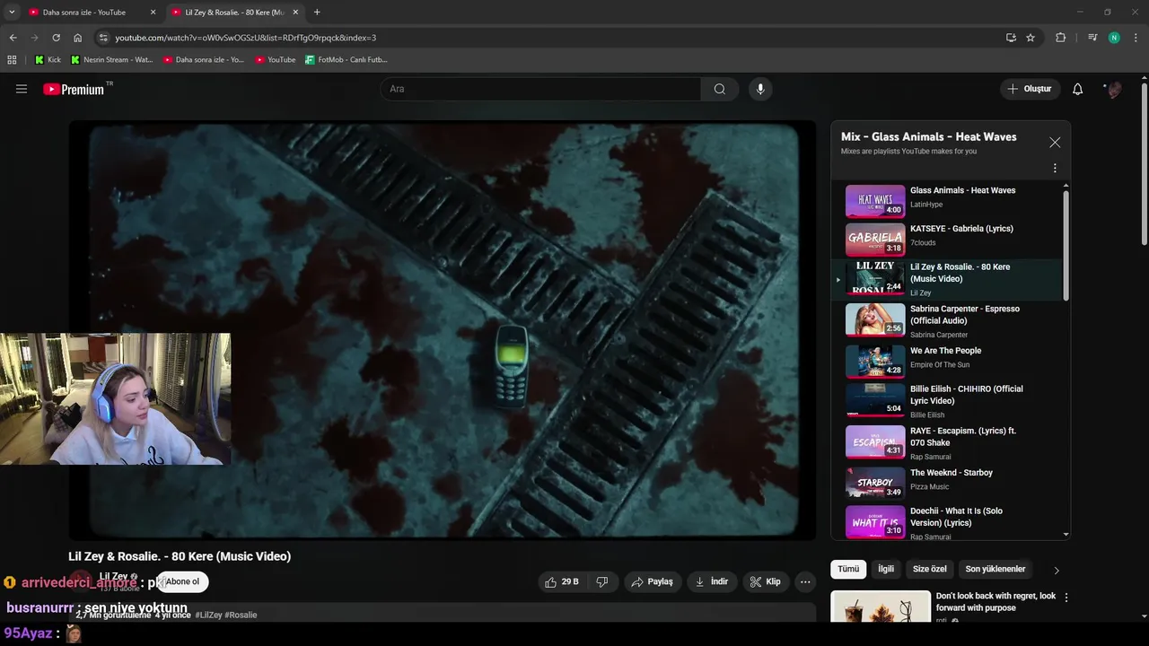Screen dimensions: 1149x646
Task: Navigate back in browser
Action: [x=13, y=38]
